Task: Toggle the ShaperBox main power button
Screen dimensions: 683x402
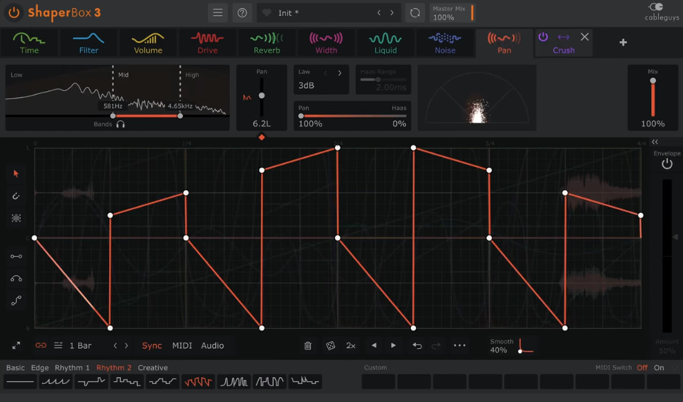Action: coord(14,12)
